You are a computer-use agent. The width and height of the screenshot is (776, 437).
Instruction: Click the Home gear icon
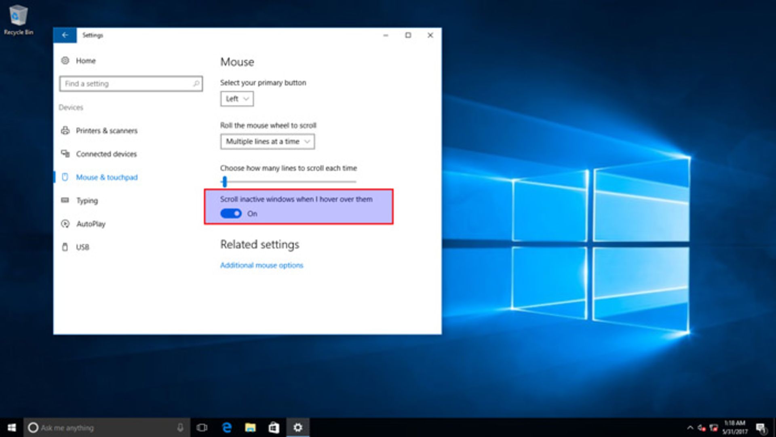[x=65, y=61]
